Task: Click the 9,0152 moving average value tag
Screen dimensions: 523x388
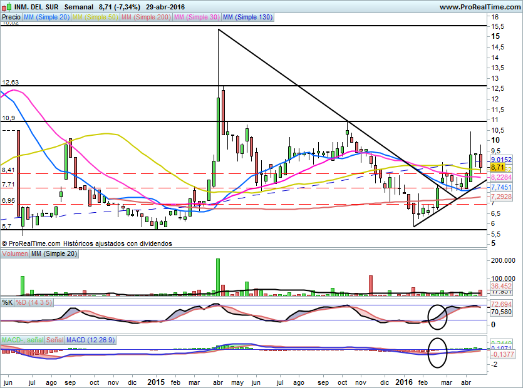Action: click(501, 160)
